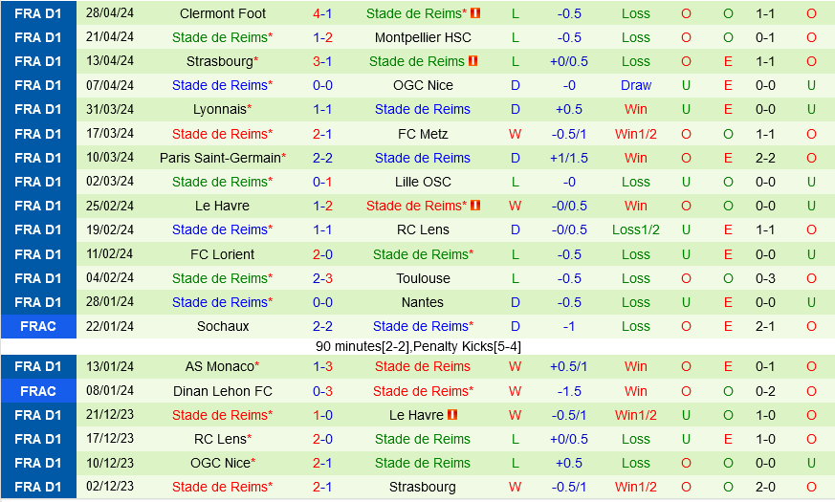Click FRAC league label on Dinan Lehon FC row

click(37, 391)
